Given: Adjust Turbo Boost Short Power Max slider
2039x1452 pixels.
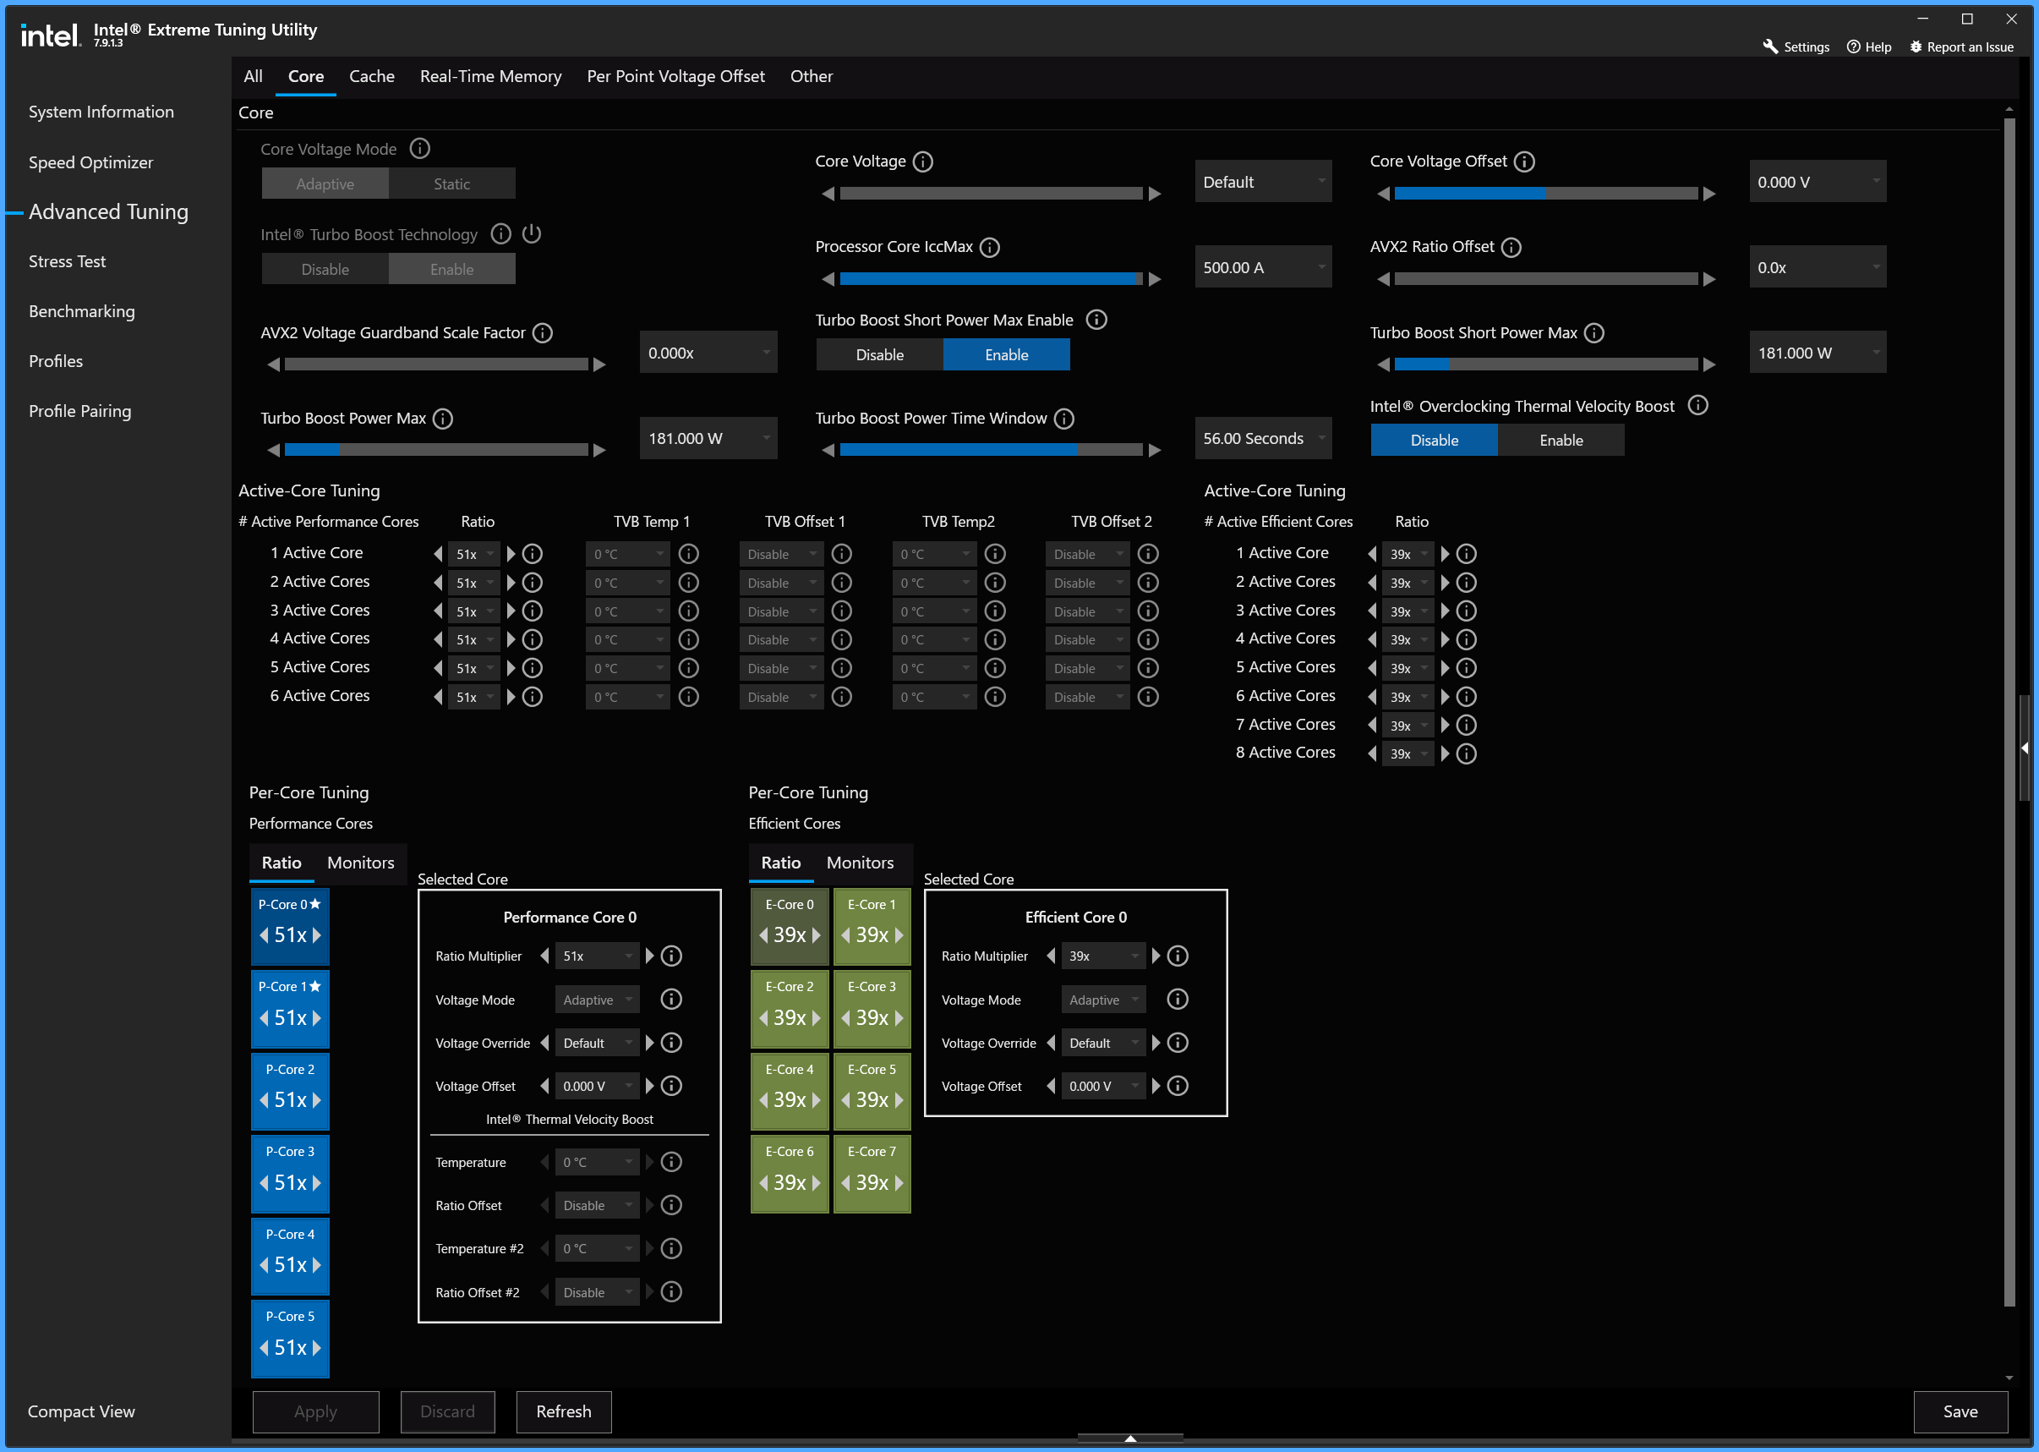Looking at the screenshot, I should coord(1546,364).
